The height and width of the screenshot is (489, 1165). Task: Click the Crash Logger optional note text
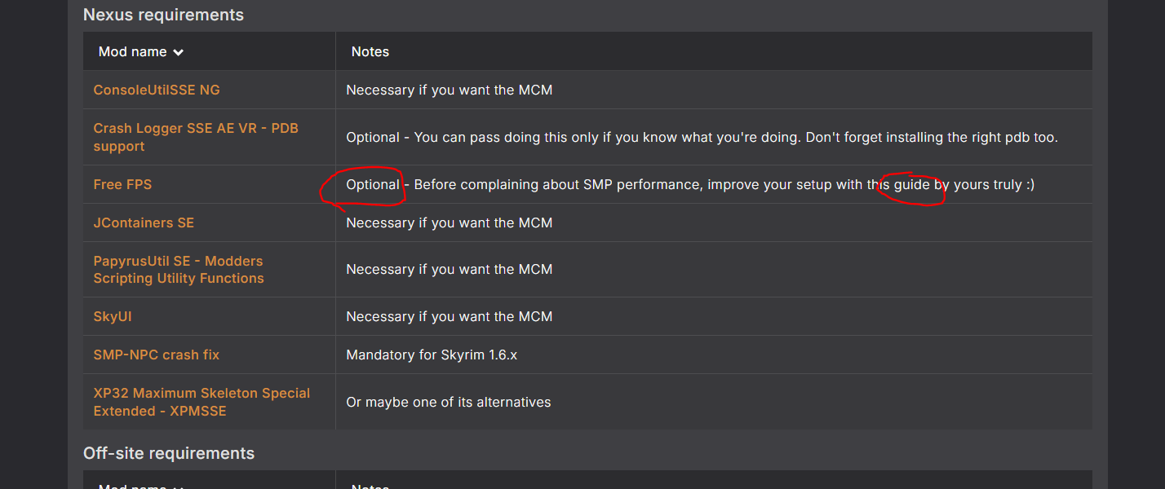[x=702, y=137]
